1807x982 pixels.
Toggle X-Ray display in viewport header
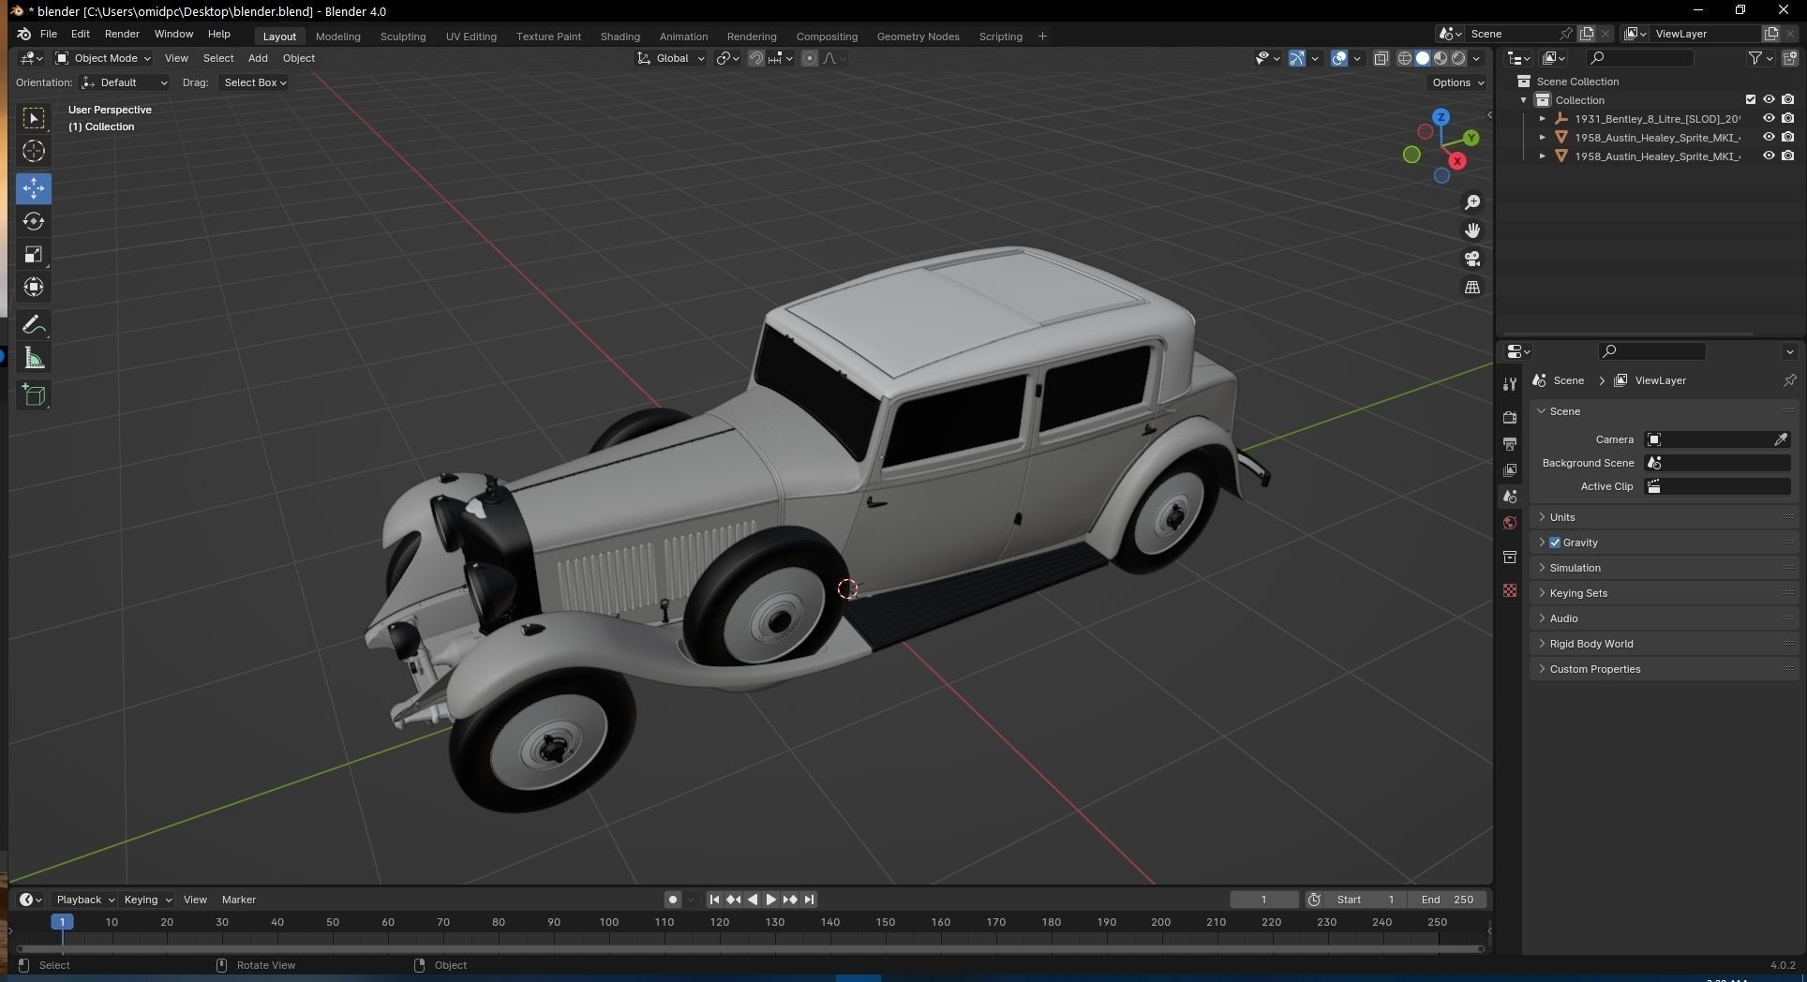tap(1381, 58)
